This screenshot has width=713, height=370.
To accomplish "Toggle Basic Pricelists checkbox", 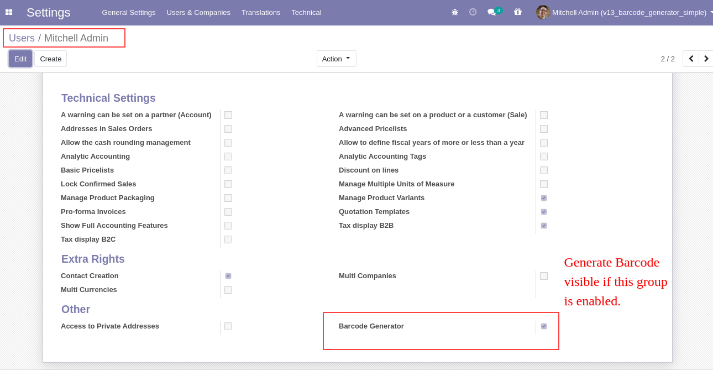I will pos(228,170).
